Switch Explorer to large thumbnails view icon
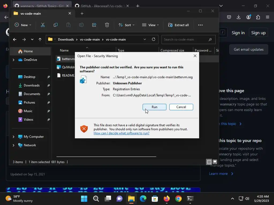Image resolution: width=274 pixels, height=205 pixels. tap(215, 162)
